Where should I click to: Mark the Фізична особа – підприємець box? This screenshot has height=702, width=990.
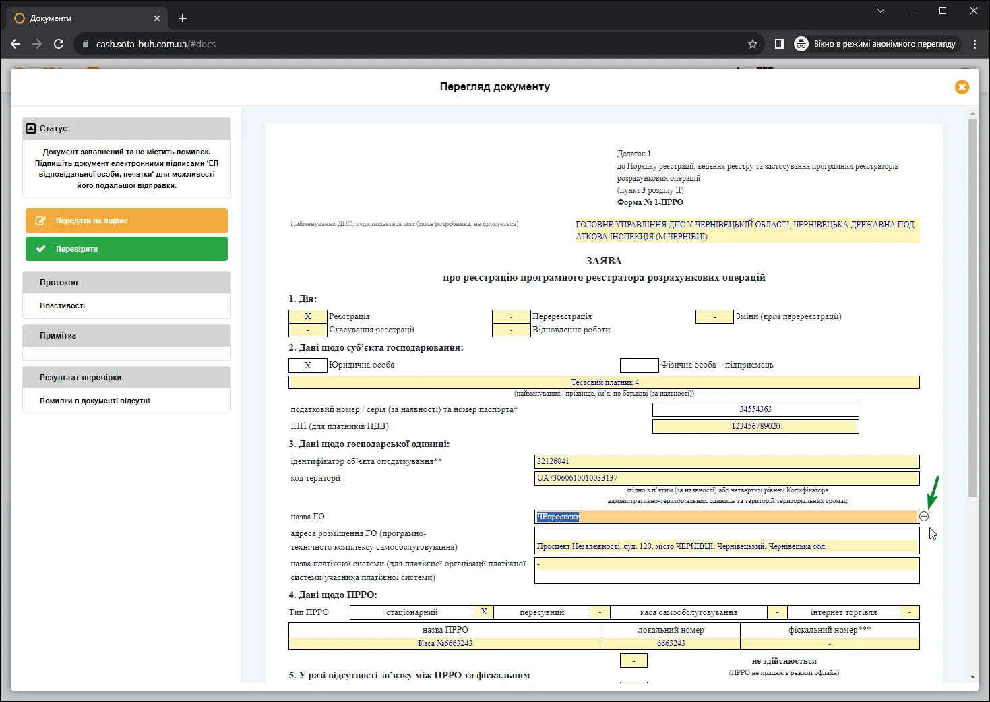click(x=640, y=365)
